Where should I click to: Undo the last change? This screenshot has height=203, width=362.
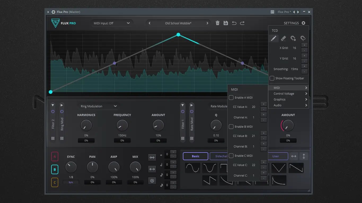pyautogui.click(x=234, y=23)
